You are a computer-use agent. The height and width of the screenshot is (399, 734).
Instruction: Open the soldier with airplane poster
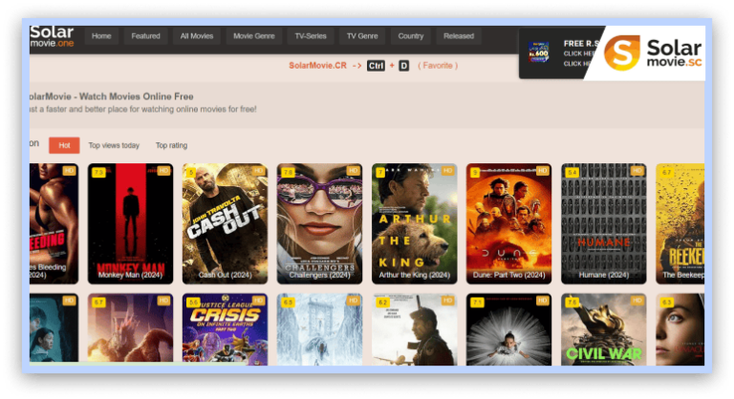pos(414,329)
